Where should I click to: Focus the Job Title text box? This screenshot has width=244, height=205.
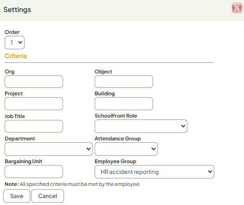(x=34, y=126)
